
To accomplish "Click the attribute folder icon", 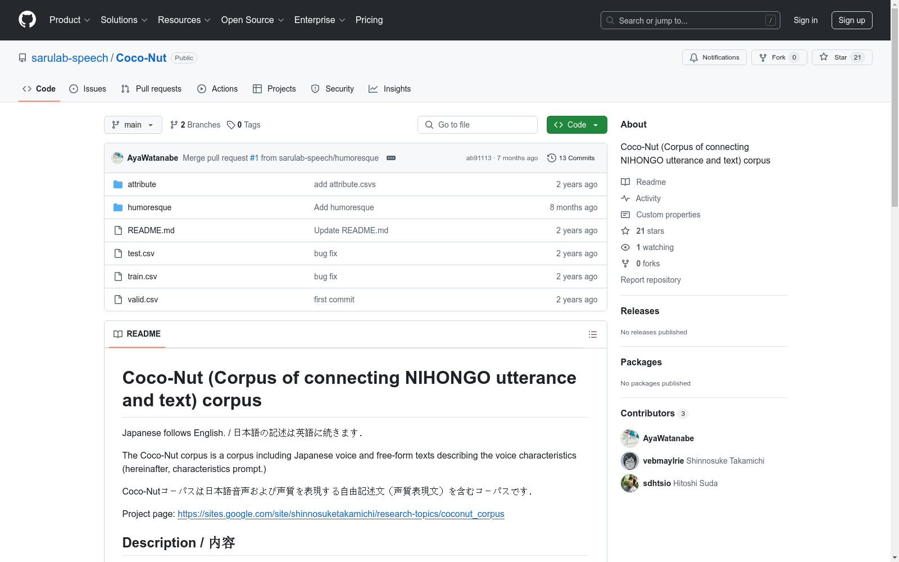I will 118,184.
